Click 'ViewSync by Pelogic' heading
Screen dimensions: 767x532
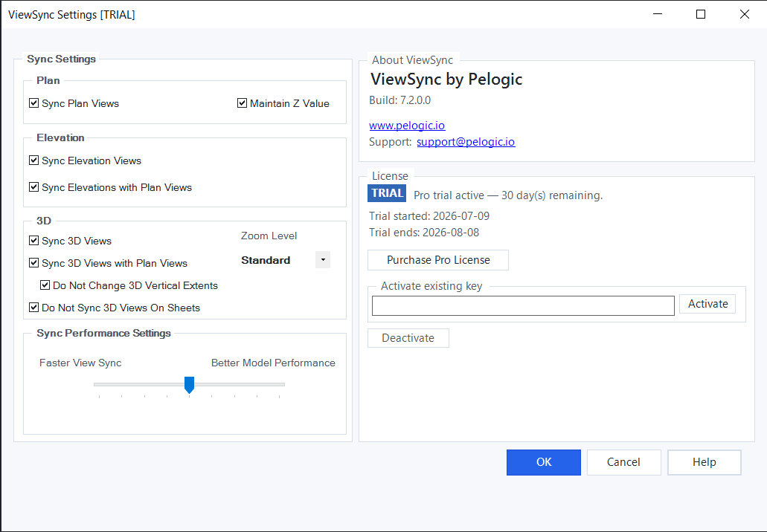click(446, 80)
